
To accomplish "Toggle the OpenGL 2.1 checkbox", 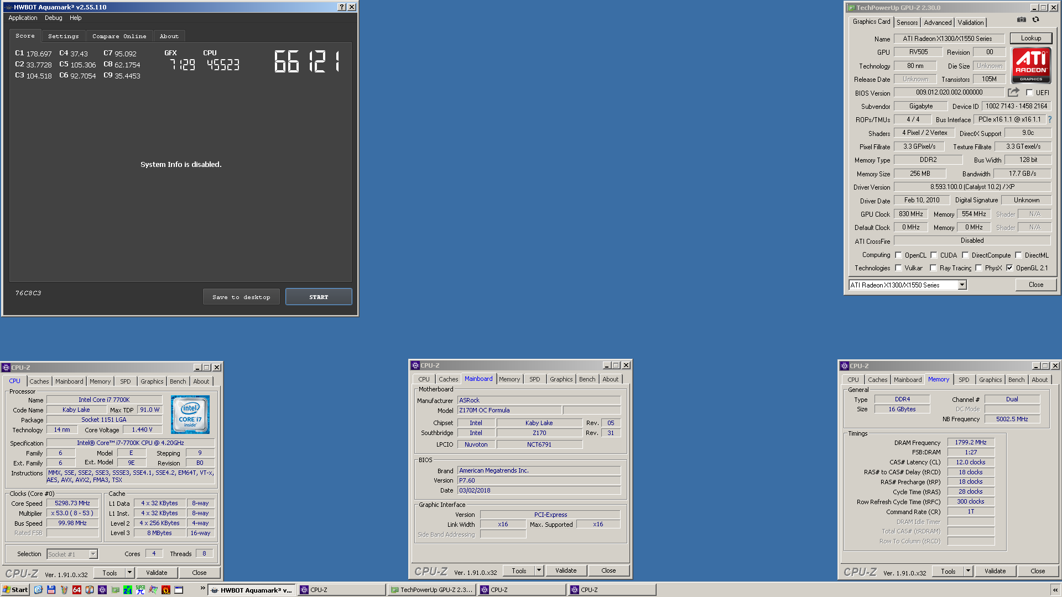I will click(1009, 268).
